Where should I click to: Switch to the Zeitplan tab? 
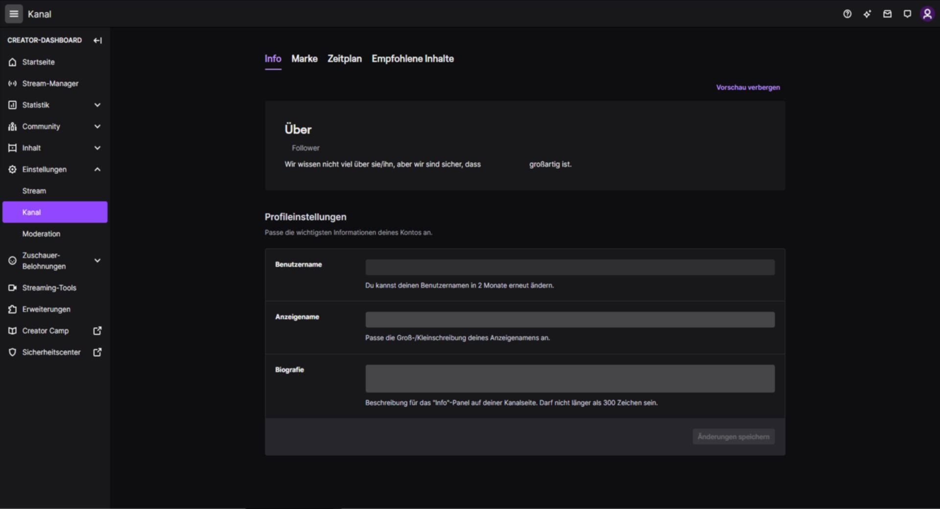[344, 59]
